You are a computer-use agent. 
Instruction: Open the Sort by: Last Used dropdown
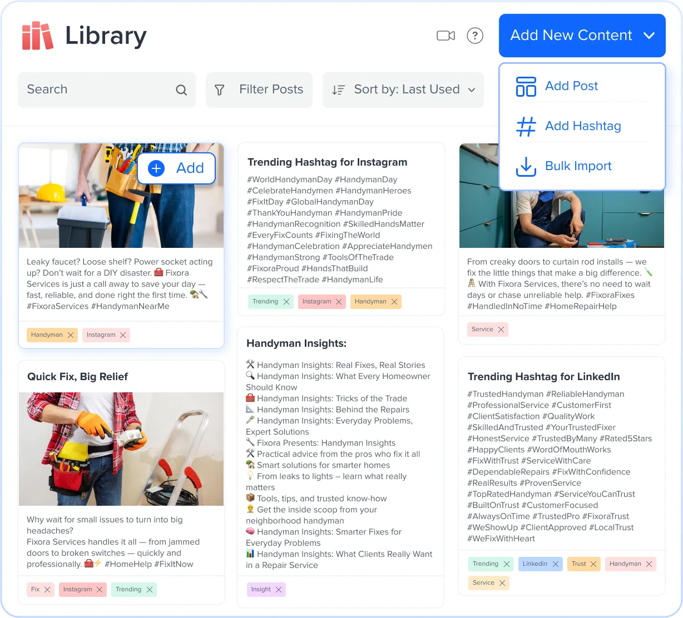pyautogui.click(x=403, y=89)
